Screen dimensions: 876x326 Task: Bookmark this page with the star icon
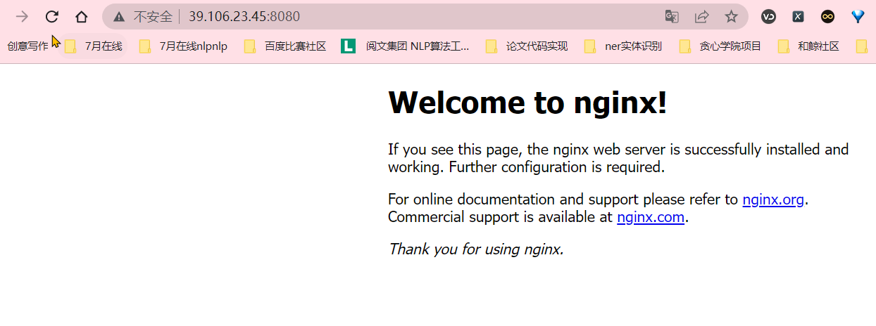click(x=731, y=16)
